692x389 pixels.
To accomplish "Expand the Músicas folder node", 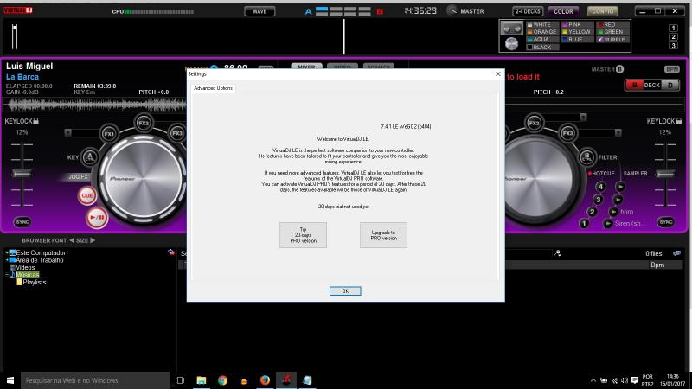I will click(8, 275).
